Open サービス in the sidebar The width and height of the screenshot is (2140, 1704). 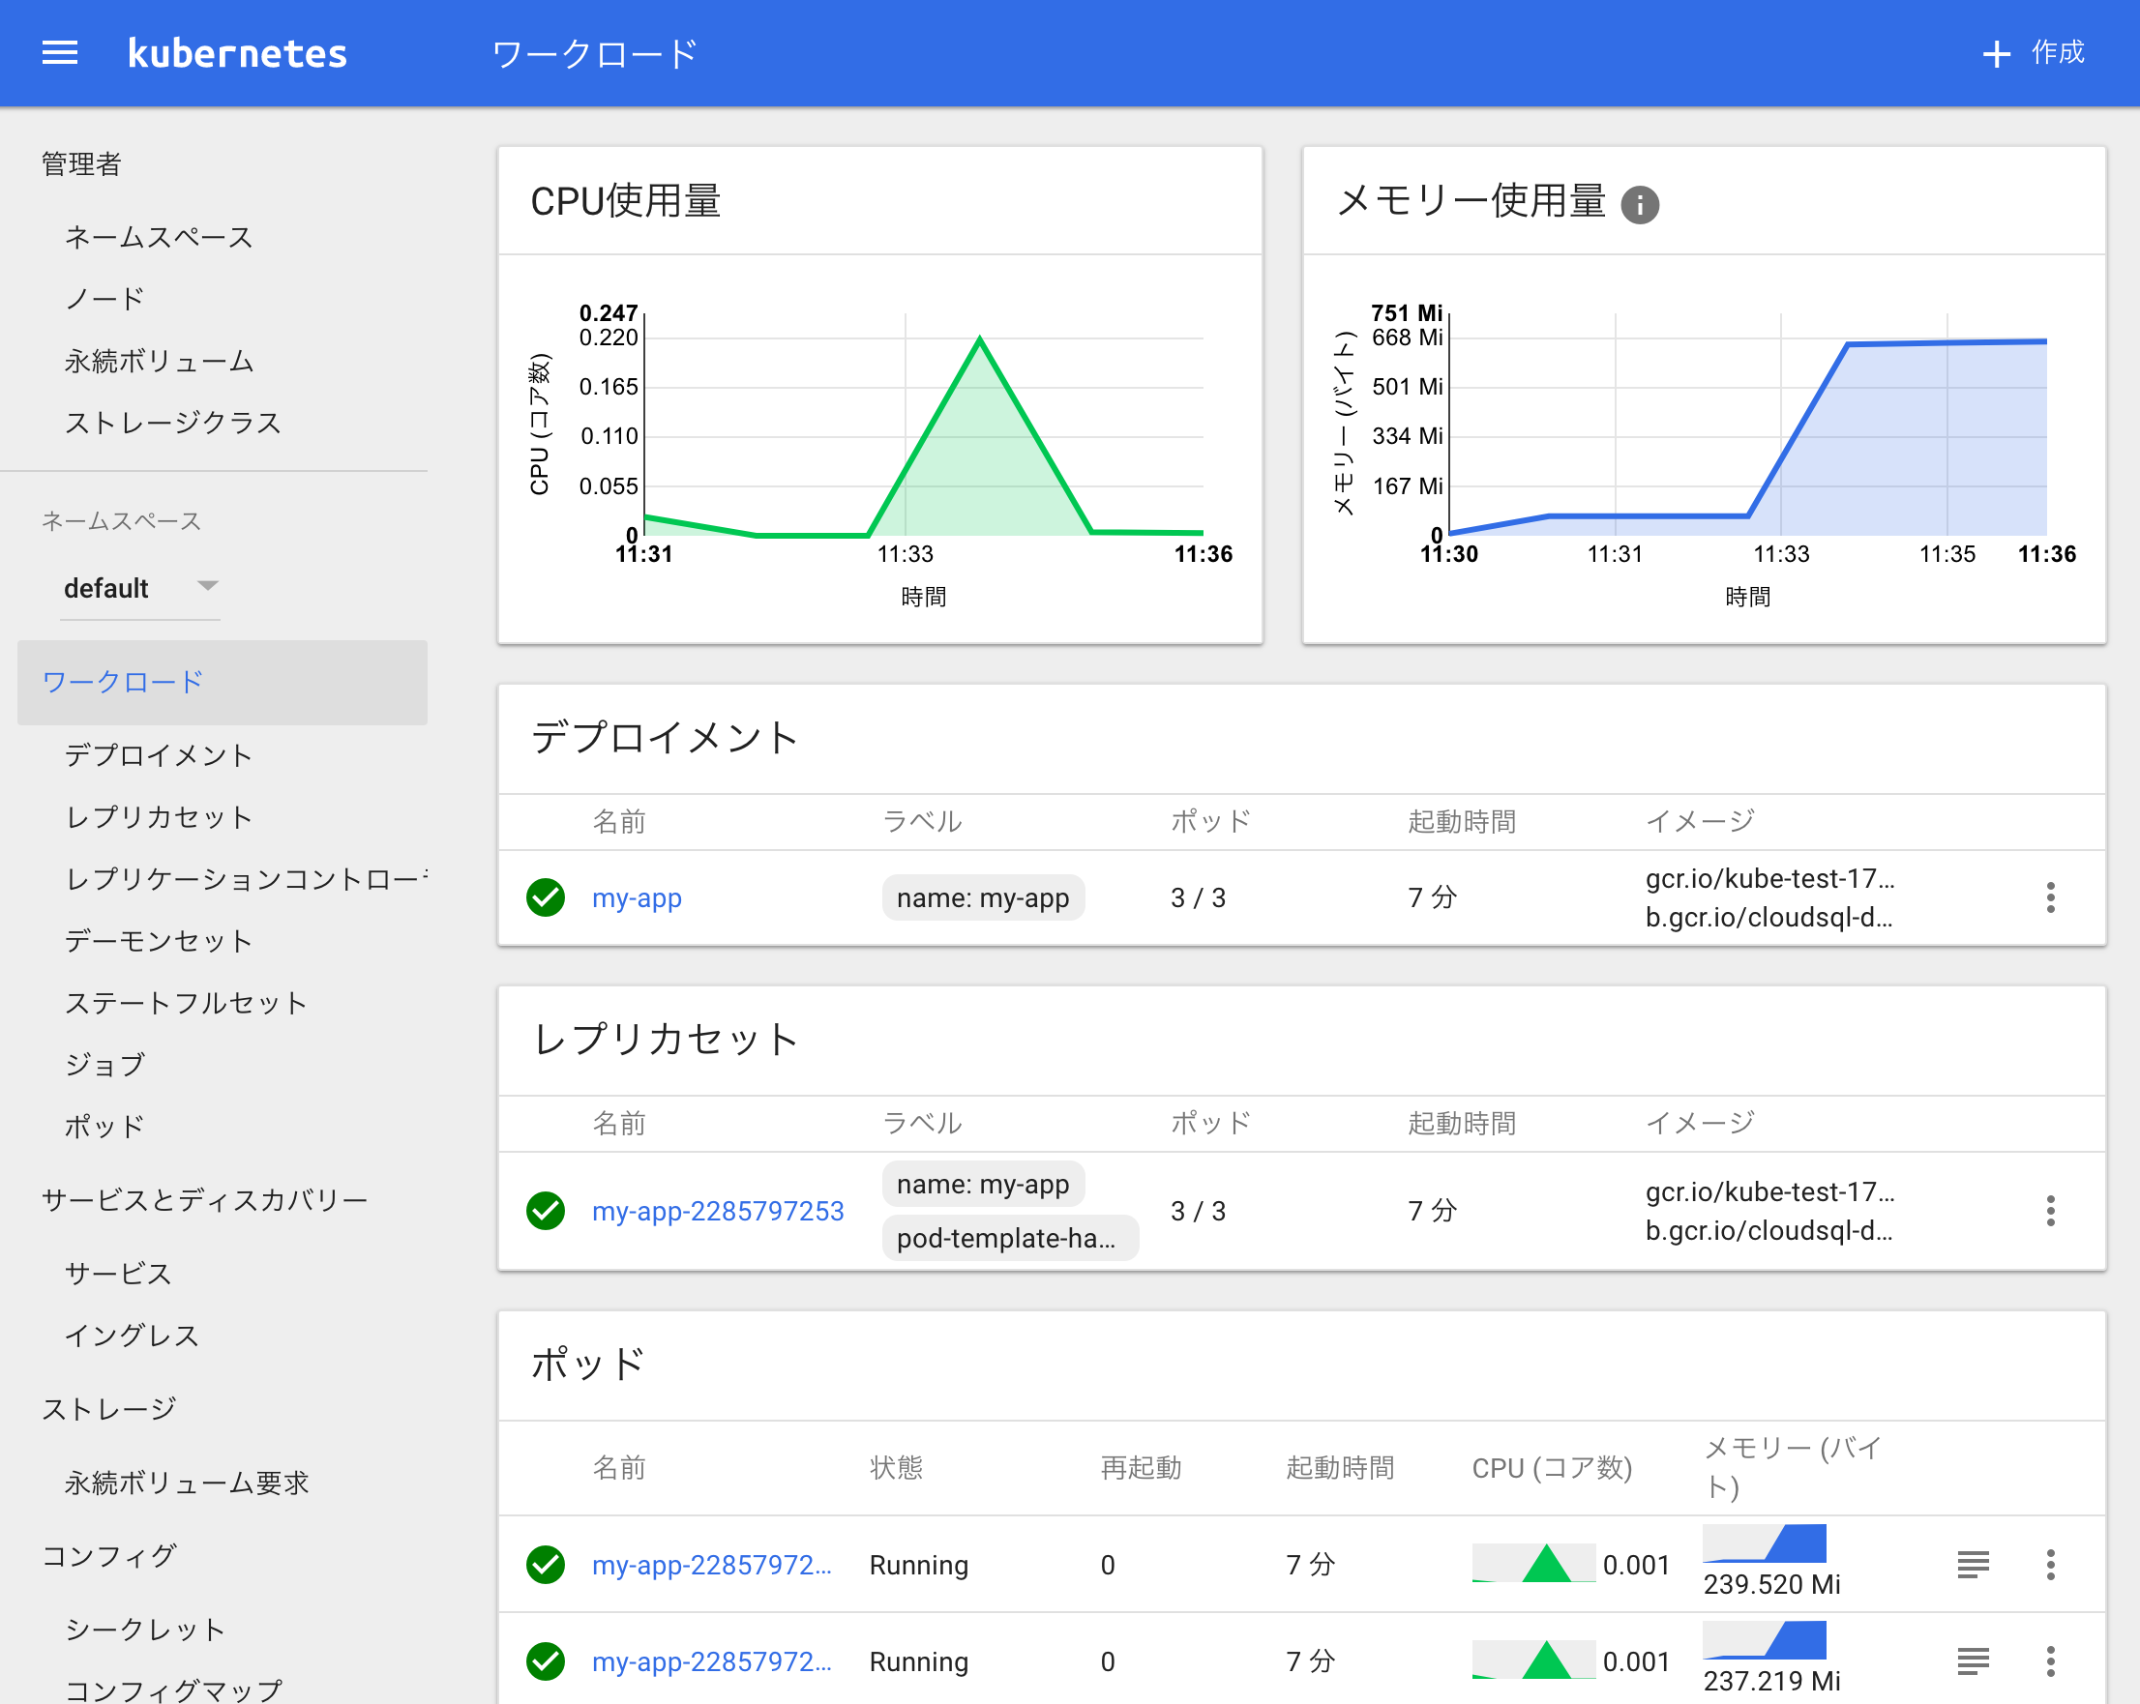118,1274
